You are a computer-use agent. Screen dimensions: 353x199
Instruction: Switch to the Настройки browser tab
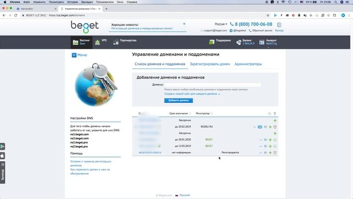coord(36,9)
